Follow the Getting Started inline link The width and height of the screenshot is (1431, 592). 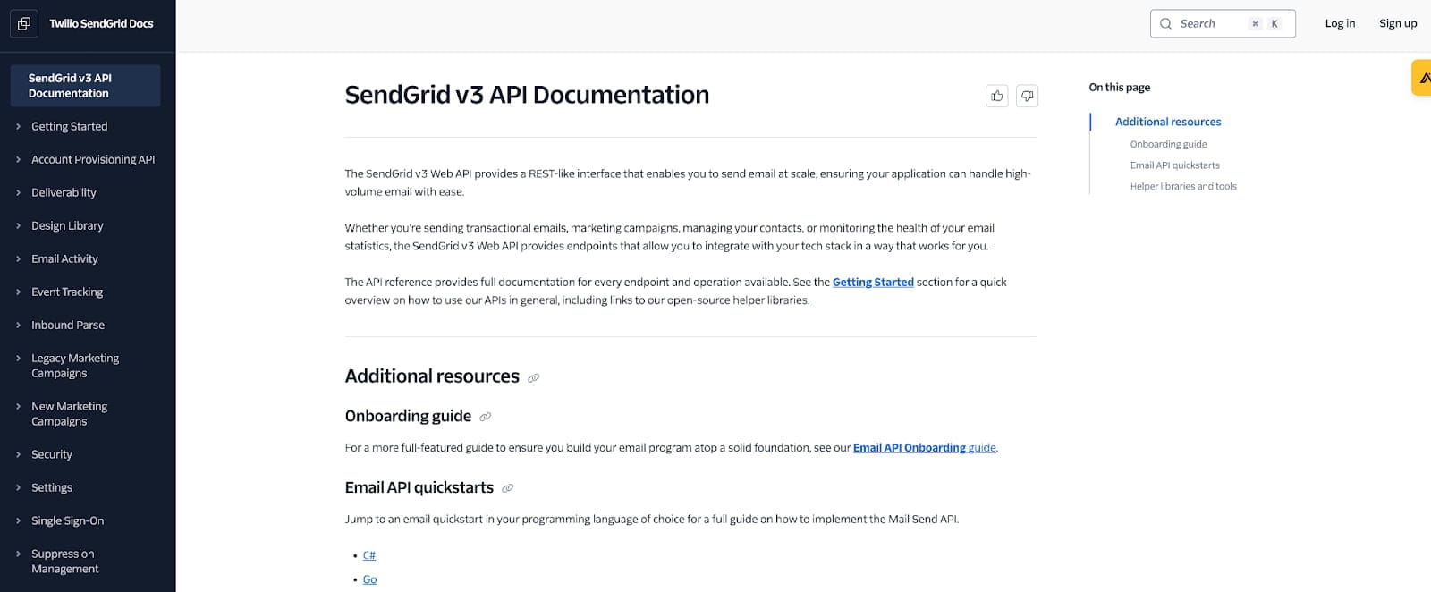[x=873, y=283]
